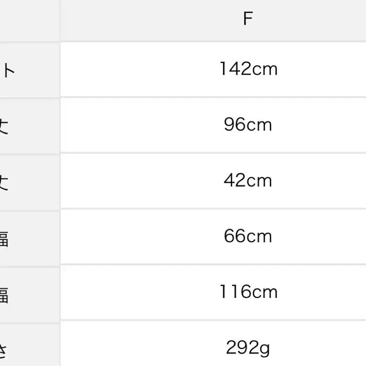Click the 292g weight value
Viewport: 366px width, 366px height.
pos(248,348)
